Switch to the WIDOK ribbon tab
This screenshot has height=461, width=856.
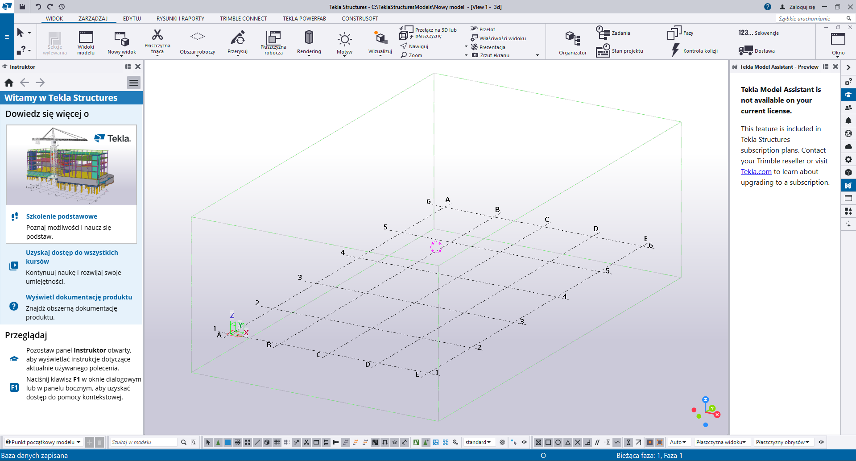click(54, 19)
